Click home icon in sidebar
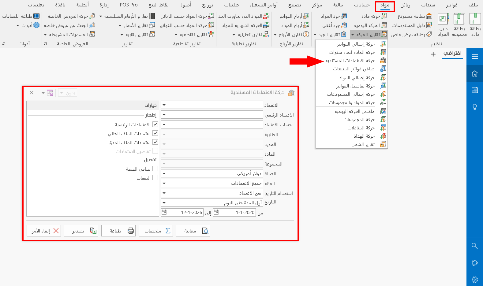 coord(475,73)
